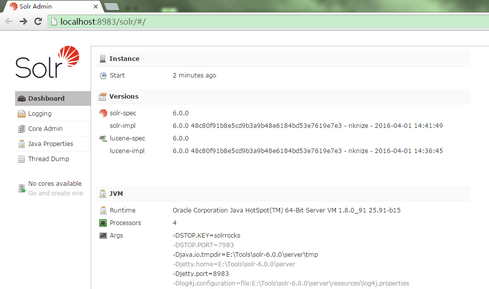
Task: Click the JVM section jar icon
Action: pyautogui.click(x=103, y=194)
